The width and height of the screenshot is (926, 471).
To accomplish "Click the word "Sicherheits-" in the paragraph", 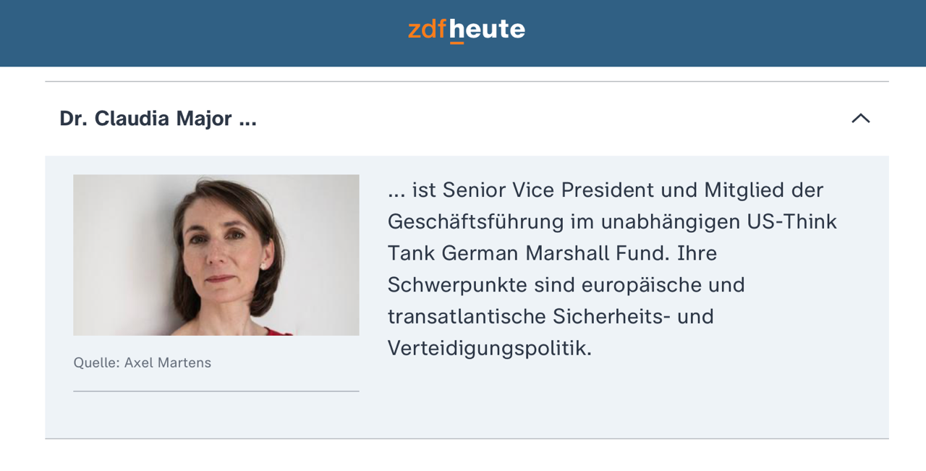I will (x=611, y=316).
